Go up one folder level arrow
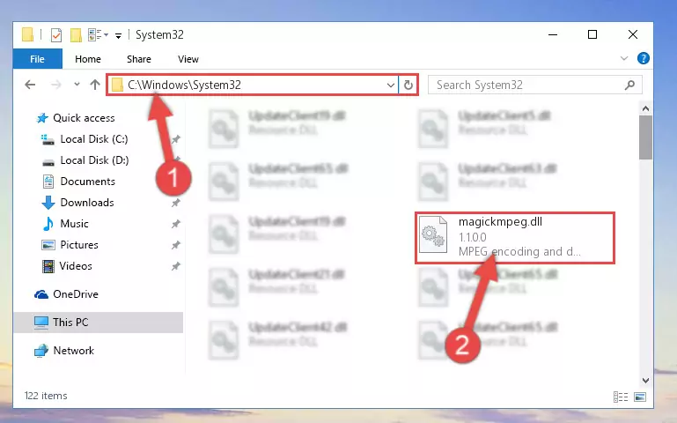The image size is (677, 423). tap(95, 85)
